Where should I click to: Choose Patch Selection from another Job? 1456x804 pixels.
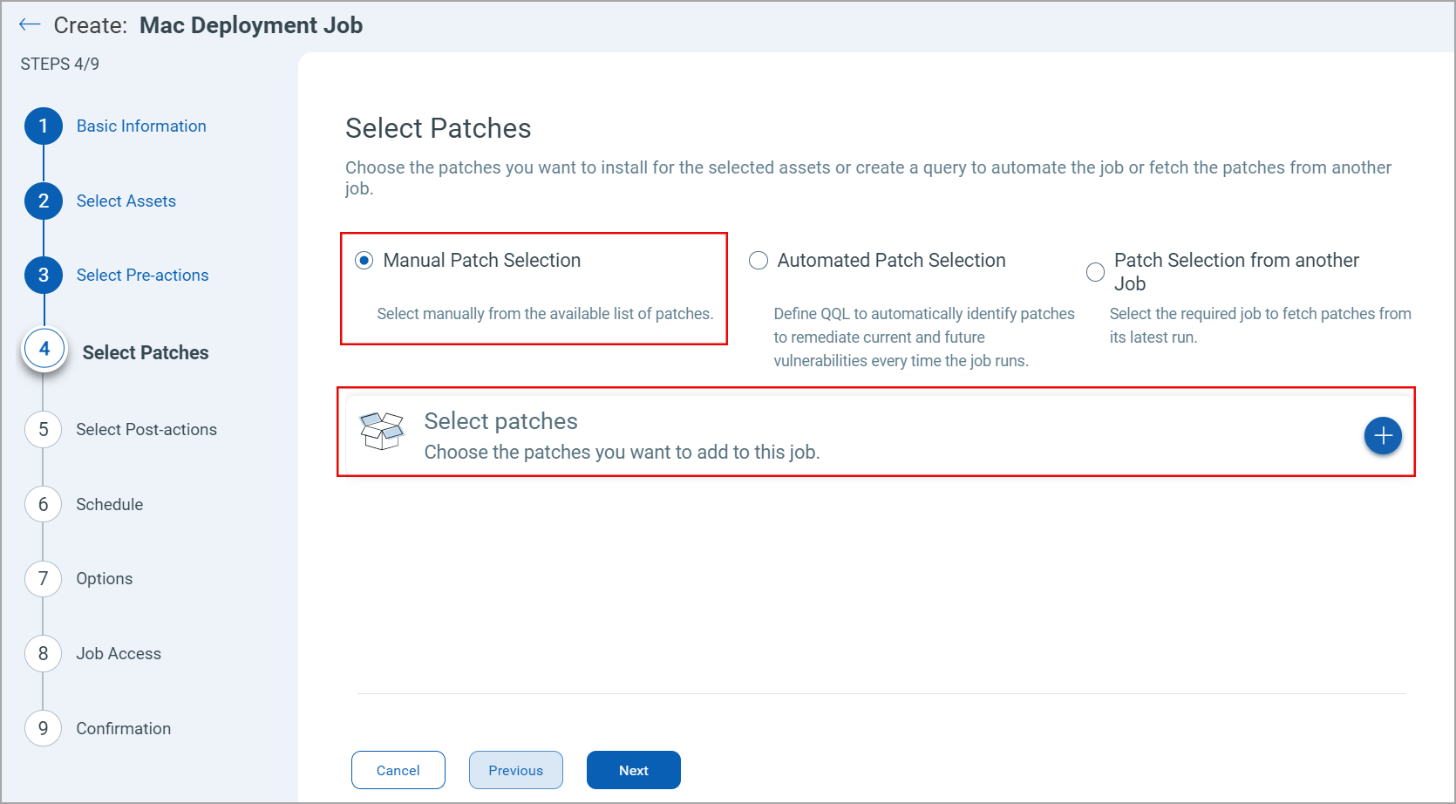1095,271
